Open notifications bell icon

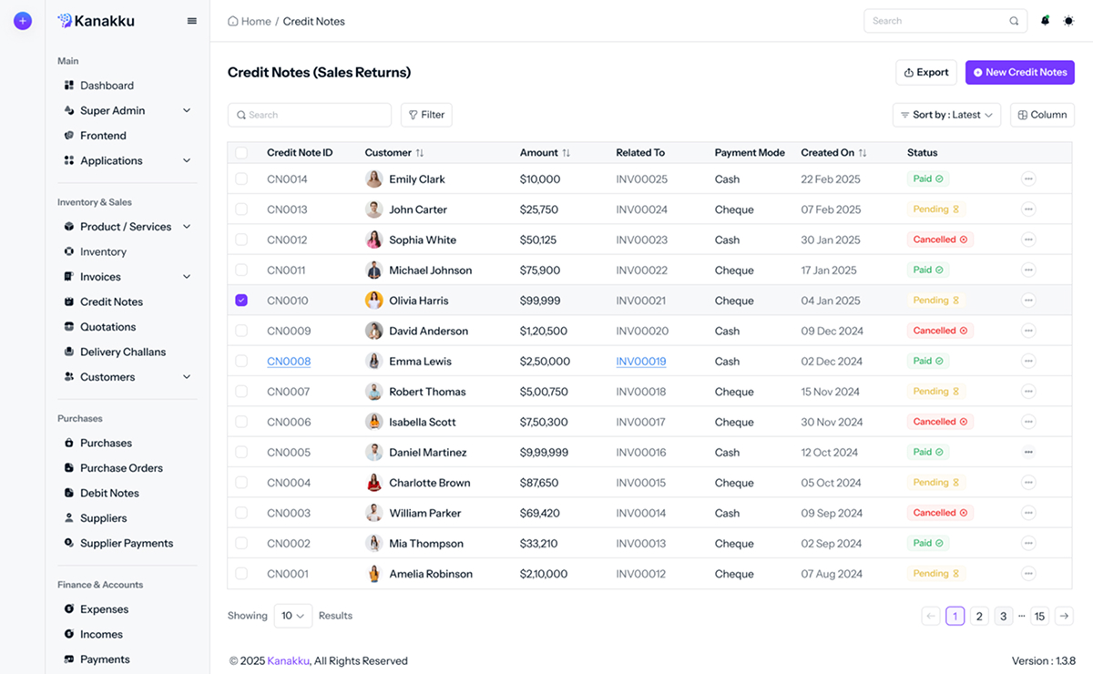pyautogui.click(x=1045, y=21)
